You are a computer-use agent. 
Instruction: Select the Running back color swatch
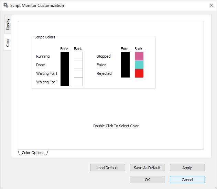point(78,56)
